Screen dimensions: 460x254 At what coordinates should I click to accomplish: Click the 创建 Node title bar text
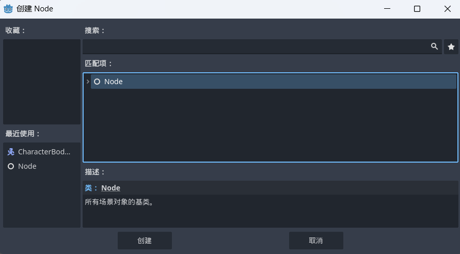tap(35, 9)
